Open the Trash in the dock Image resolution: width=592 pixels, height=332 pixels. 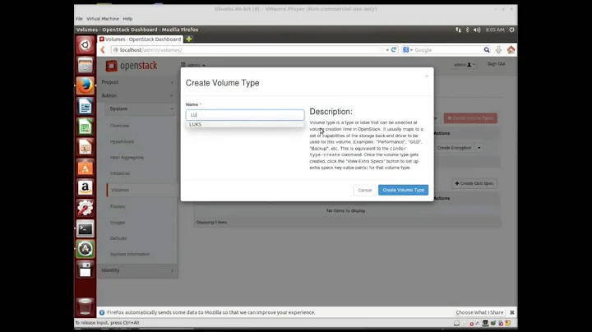(85, 306)
